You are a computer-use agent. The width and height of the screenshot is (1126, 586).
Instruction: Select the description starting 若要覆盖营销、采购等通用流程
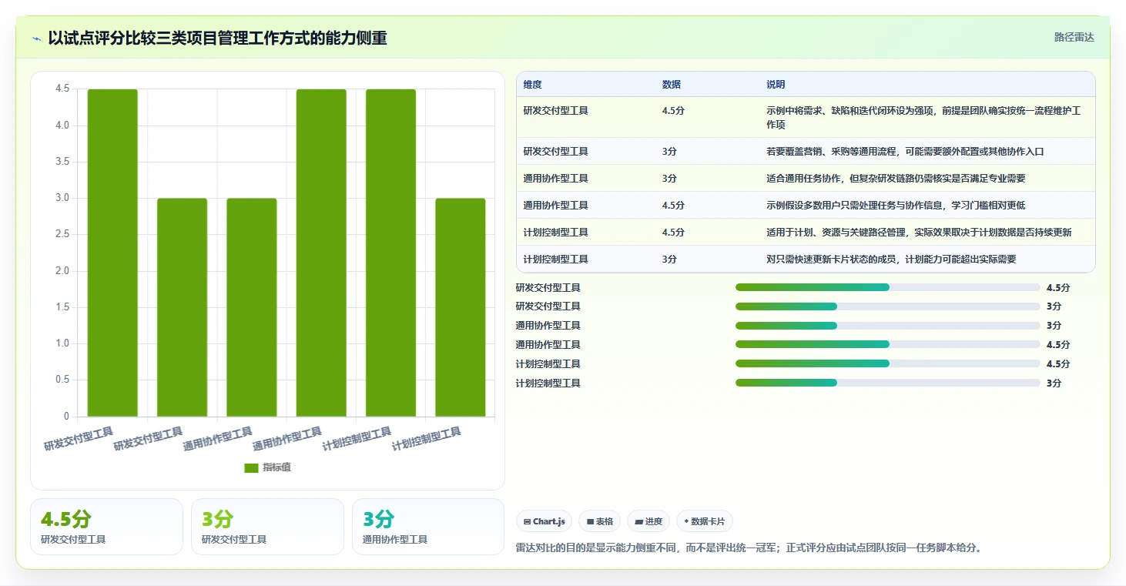pos(905,152)
